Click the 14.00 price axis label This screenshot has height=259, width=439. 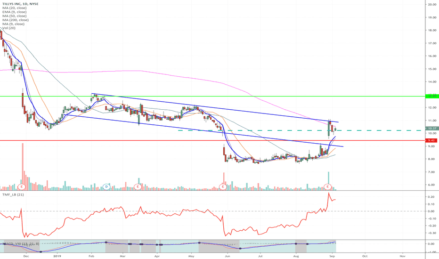pyautogui.click(x=432, y=82)
